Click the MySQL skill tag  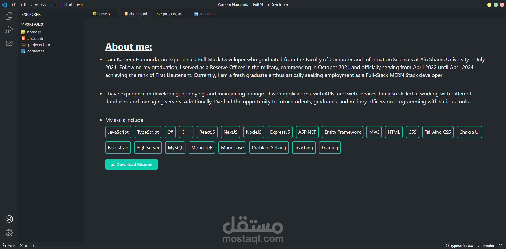pos(175,148)
